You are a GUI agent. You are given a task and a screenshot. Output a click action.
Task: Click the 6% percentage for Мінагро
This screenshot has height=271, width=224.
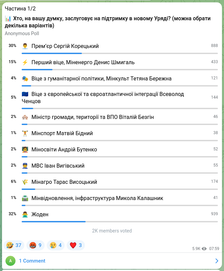click(14, 181)
